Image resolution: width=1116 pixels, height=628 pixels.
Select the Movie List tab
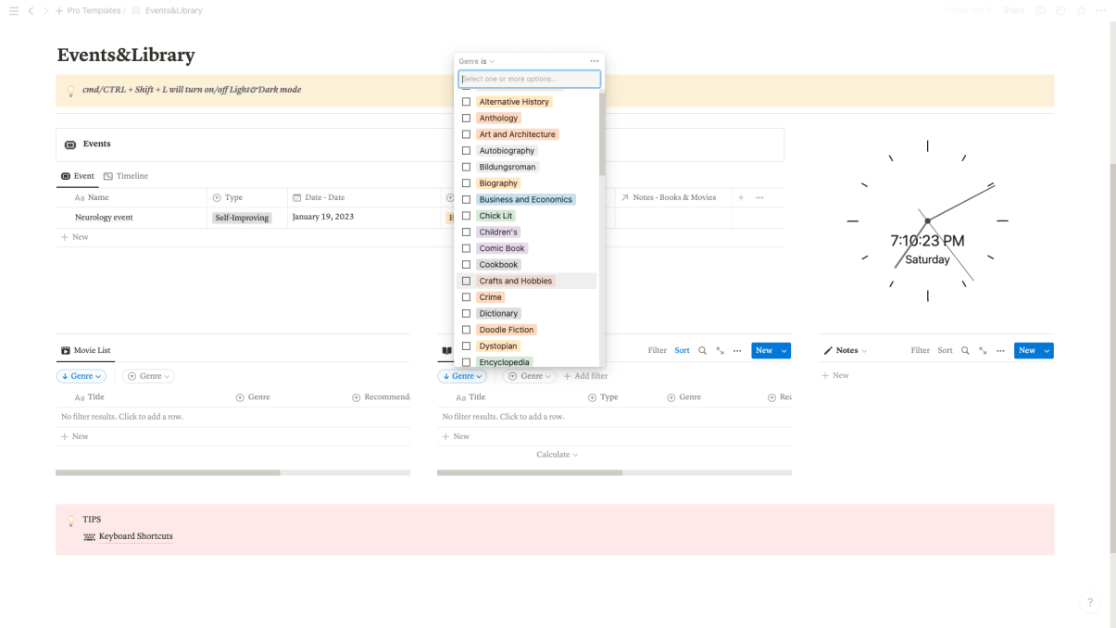coord(84,351)
